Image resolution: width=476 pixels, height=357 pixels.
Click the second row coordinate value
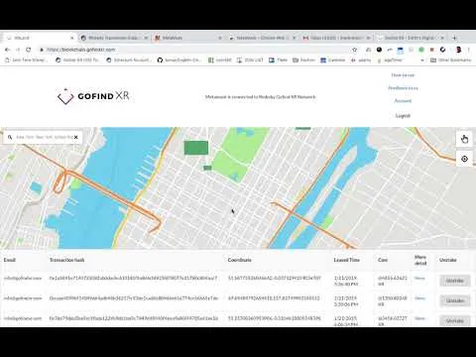274,298
